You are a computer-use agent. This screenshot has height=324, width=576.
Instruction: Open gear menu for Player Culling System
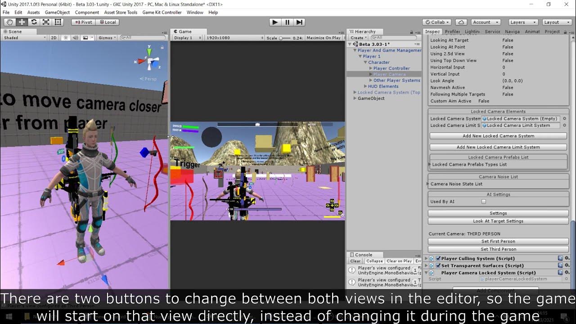(567, 259)
